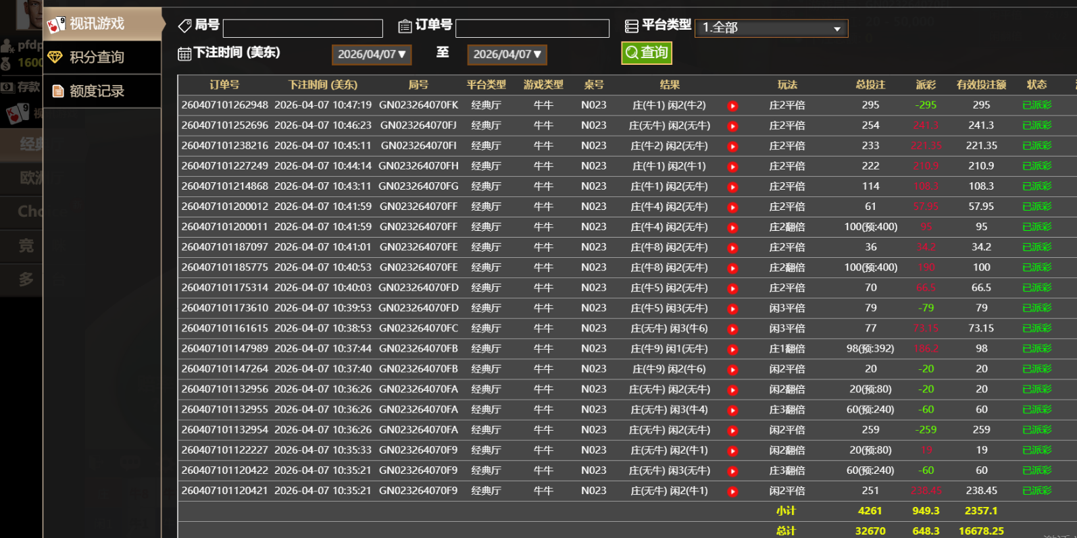Image resolution: width=1077 pixels, height=538 pixels.
Task: Click the 总投注 column header
Action: (x=870, y=85)
